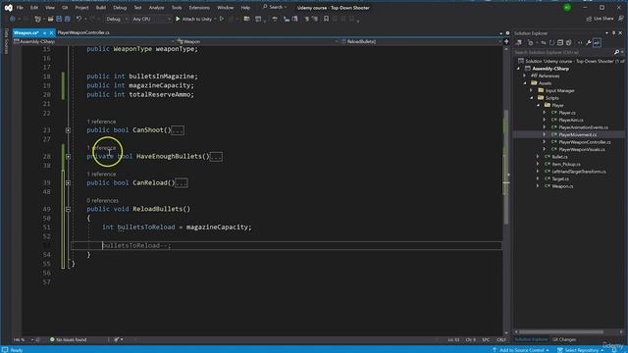Close the Weapon.cs tab
The image size is (628, 353).
point(51,32)
